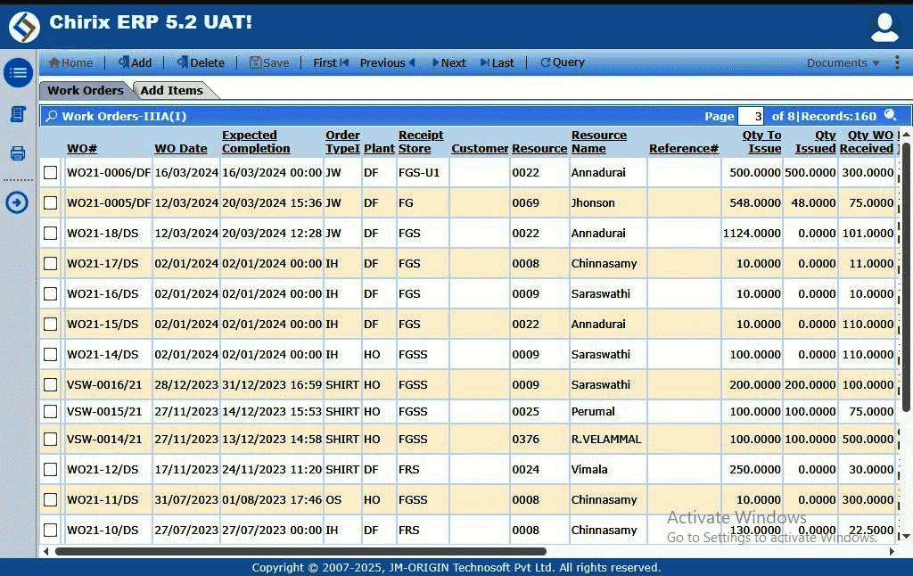Open the Documents dropdown
Image resolution: width=913 pixels, height=576 pixels.
(843, 63)
